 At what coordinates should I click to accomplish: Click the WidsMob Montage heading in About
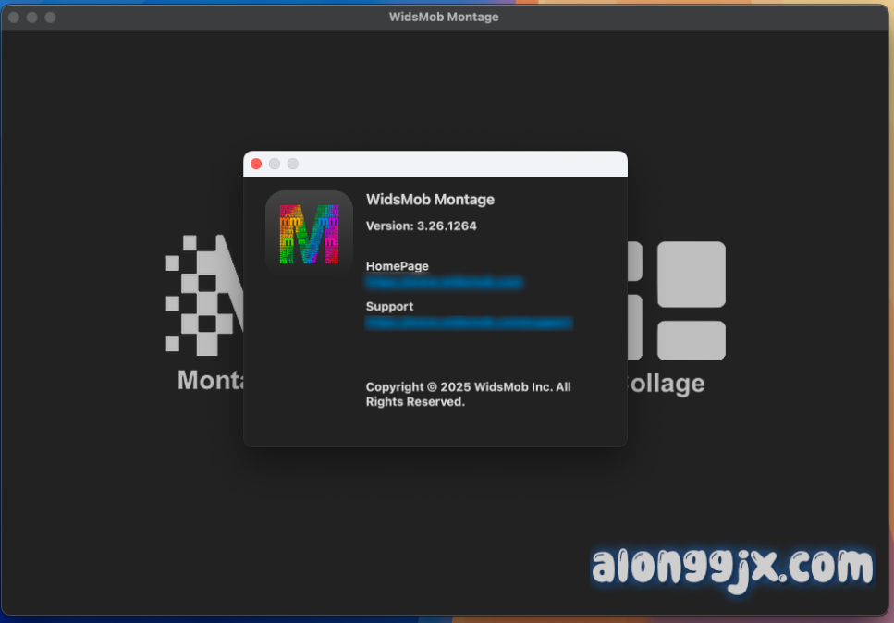pos(430,200)
